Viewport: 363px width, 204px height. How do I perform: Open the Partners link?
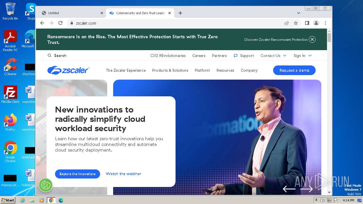(x=220, y=56)
